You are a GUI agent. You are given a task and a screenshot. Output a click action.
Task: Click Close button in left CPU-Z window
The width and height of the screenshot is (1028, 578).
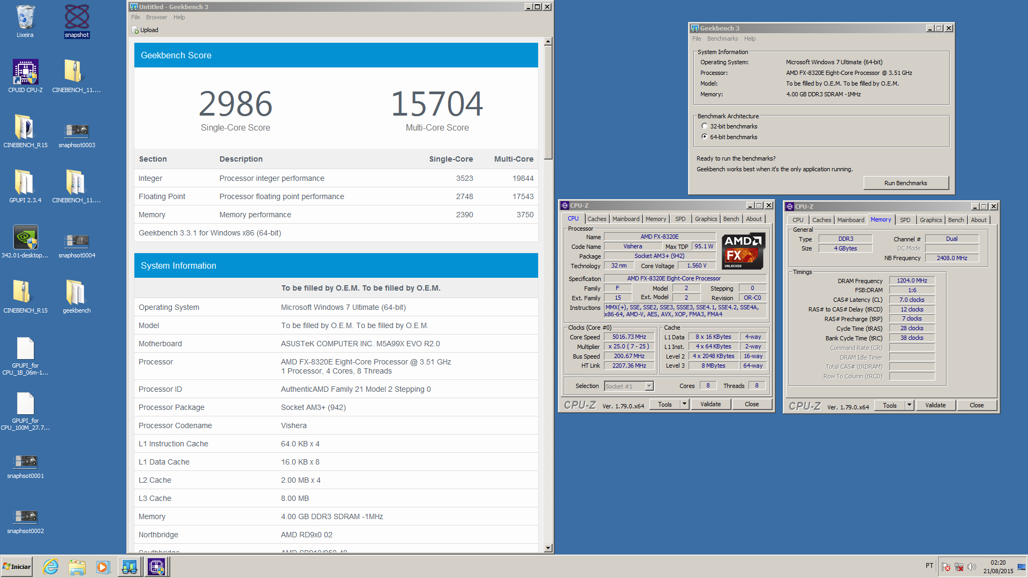pyautogui.click(x=752, y=405)
